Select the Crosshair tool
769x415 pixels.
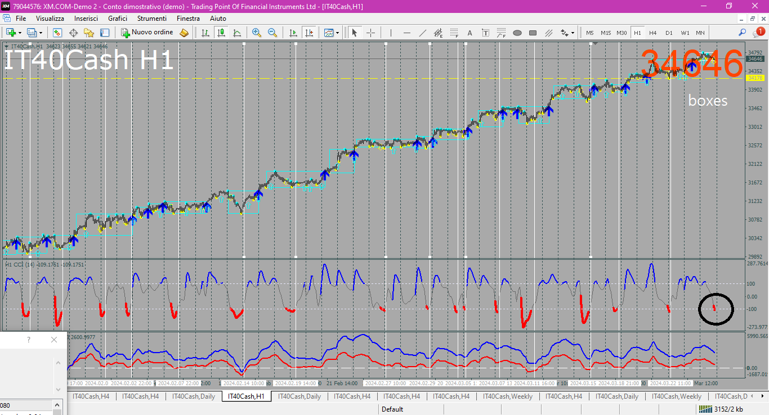click(370, 33)
